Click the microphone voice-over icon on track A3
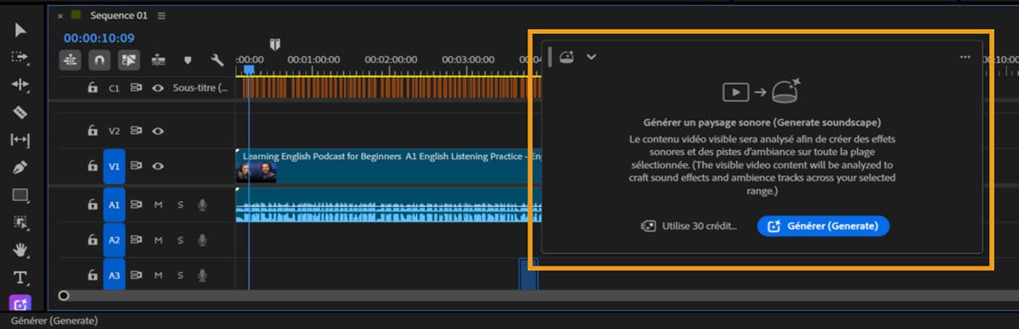The image size is (1019, 329). tap(202, 276)
